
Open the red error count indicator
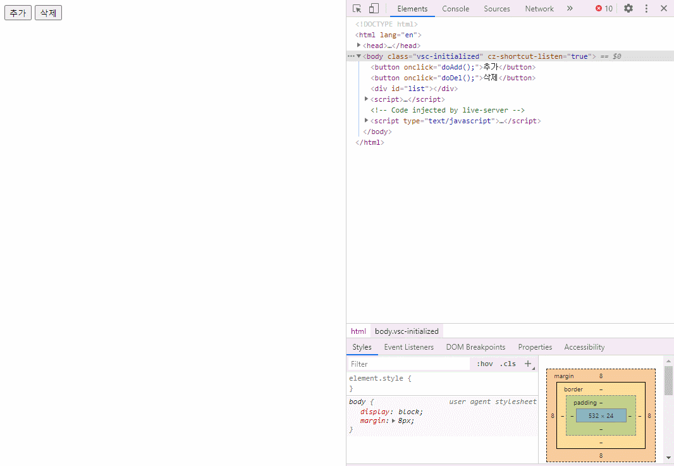click(x=604, y=9)
